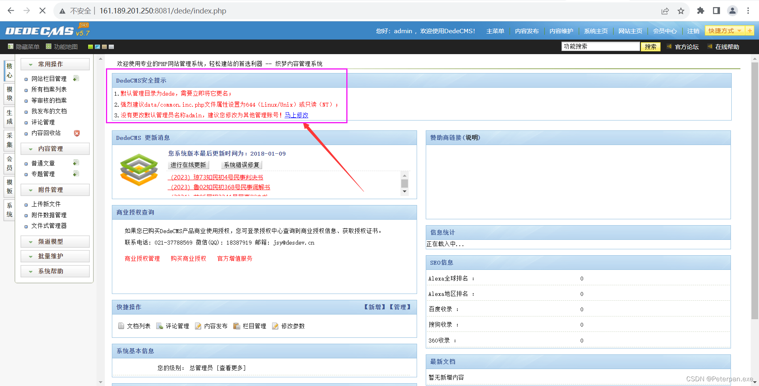The width and height of the screenshot is (759, 386).
Task: Open 主菜单 in the top navigation
Action: coord(495,31)
